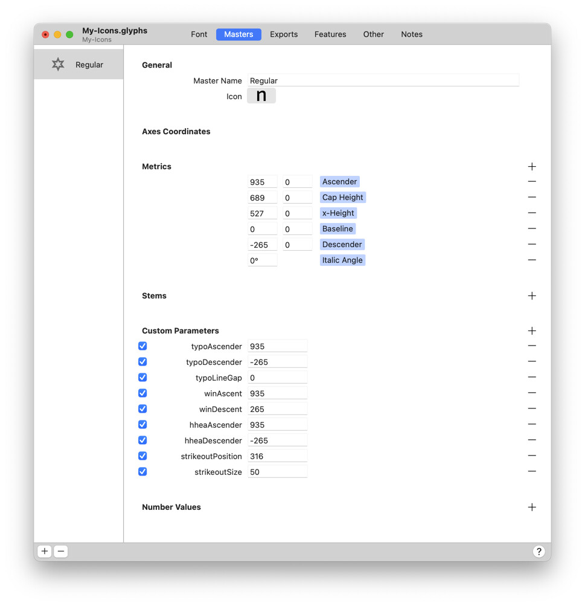Remove the Italic Angle metric row
This screenshot has width=585, height=606.
coord(532,260)
